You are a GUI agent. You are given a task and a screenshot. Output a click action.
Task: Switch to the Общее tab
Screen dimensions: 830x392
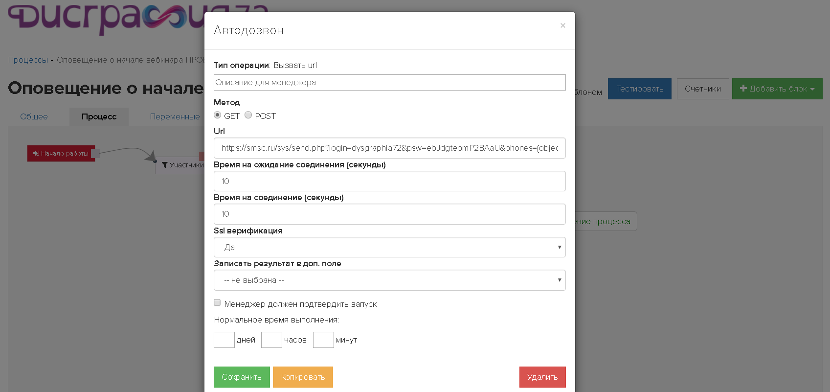pos(34,116)
